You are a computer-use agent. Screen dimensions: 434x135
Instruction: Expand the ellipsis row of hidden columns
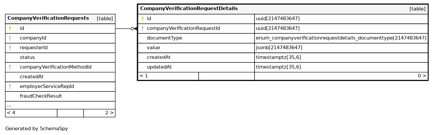9,105
